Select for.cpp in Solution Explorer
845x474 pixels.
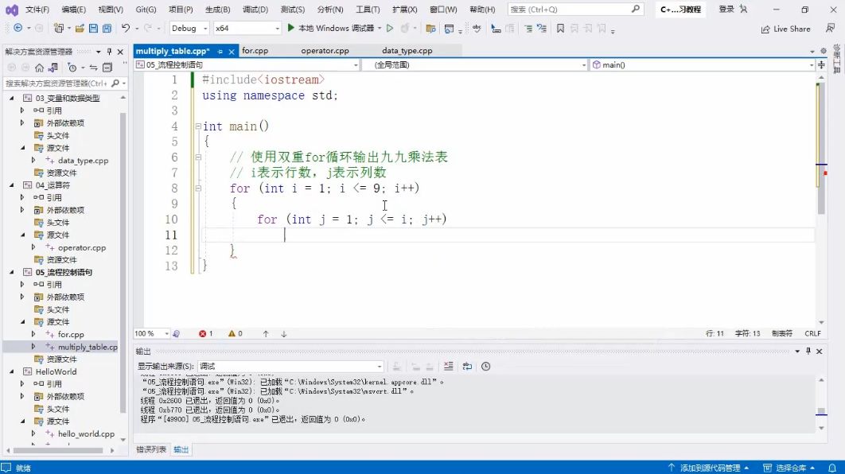pos(71,335)
